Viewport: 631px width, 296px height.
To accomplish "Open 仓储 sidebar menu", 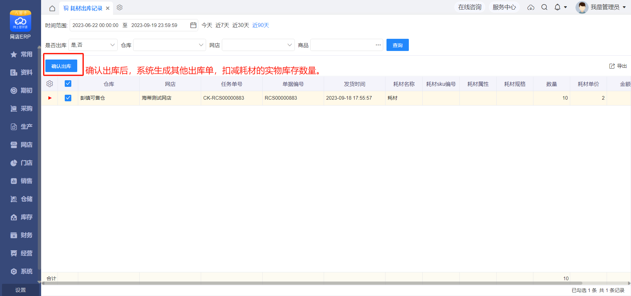I will [x=21, y=199].
